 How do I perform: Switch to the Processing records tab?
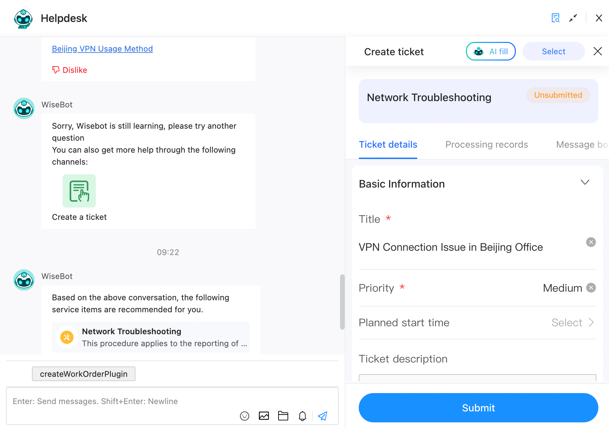pyautogui.click(x=486, y=144)
